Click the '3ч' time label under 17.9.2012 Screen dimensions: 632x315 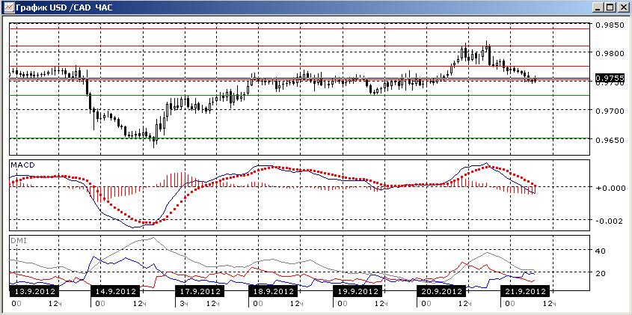point(183,303)
